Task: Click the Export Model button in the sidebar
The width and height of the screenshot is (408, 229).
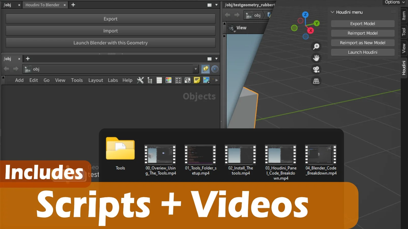Action: (362, 23)
